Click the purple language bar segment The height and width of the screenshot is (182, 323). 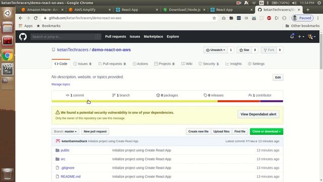point(272,101)
